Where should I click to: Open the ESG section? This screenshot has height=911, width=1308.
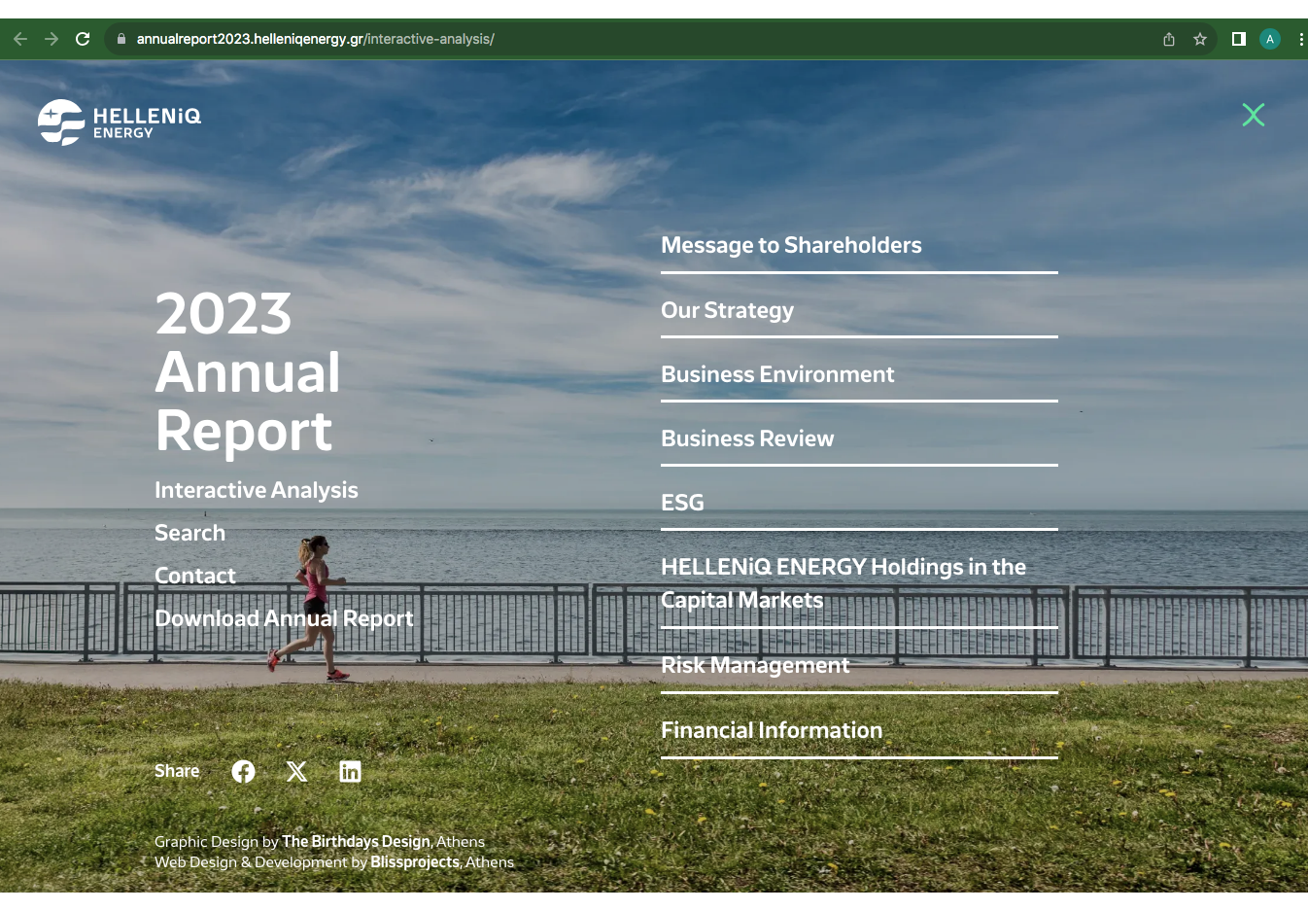(682, 503)
